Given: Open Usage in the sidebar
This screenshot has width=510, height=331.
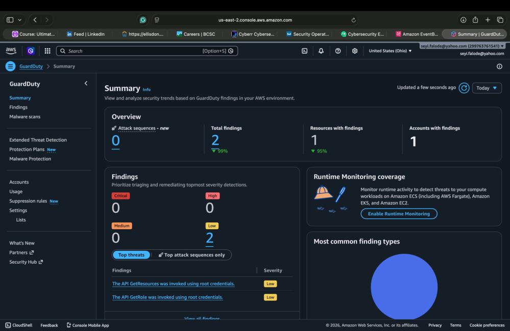Looking at the screenshot, I should coord(16,192).
